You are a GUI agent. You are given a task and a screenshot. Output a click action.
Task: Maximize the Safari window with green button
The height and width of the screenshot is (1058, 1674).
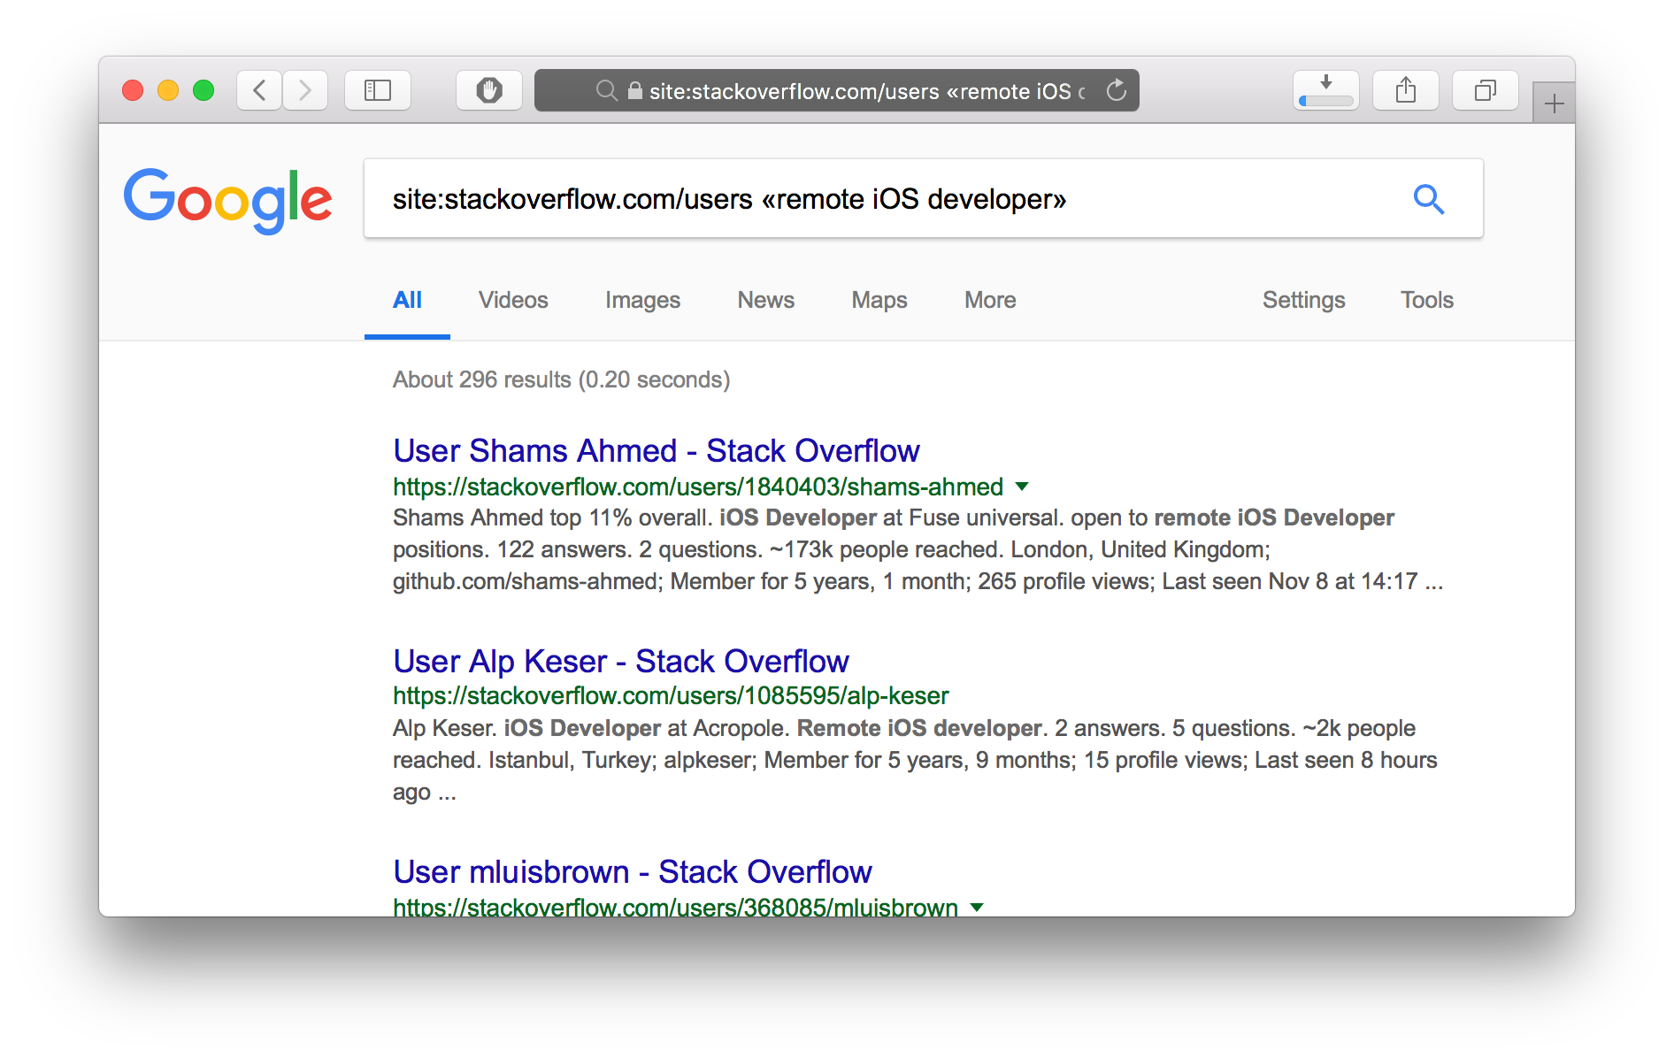[203, 90]
